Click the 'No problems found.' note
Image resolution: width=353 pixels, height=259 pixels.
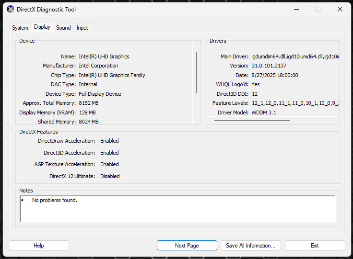tap(55, 200)
